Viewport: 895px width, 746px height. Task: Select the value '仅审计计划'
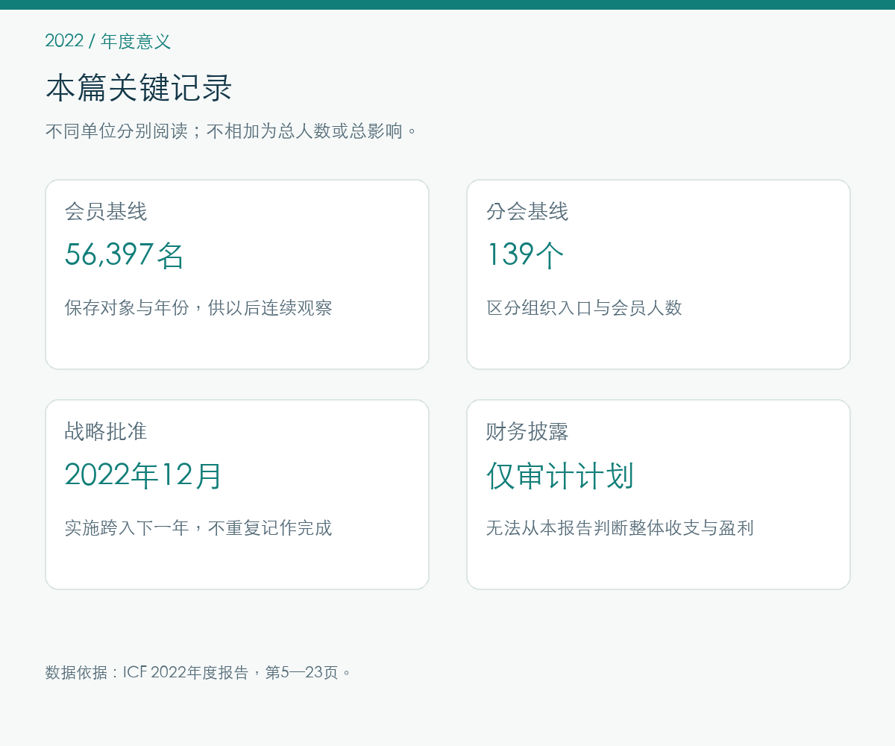pyautogui.click(x=560, y=475)
